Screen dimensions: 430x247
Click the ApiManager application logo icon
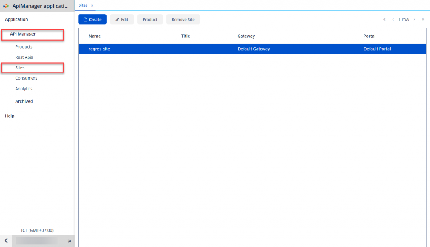(x=6, y=5)
